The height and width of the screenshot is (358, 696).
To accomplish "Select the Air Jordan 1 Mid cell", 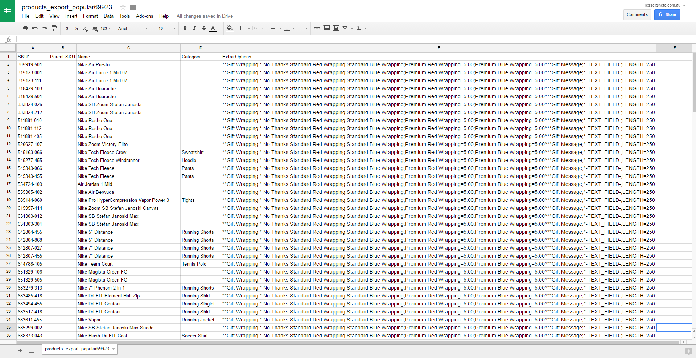I will (128, 184).
